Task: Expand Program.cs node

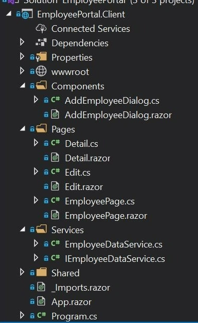Action: pyautogui.click(x=22, y=315)
